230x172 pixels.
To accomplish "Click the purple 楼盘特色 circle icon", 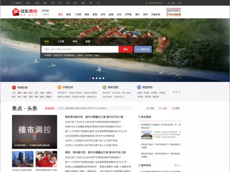I will click(139, 87).
